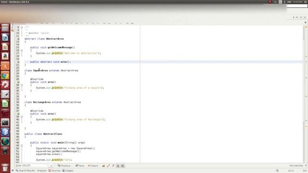
Task: Click the globe dock icon
Action: coord(5,141)
